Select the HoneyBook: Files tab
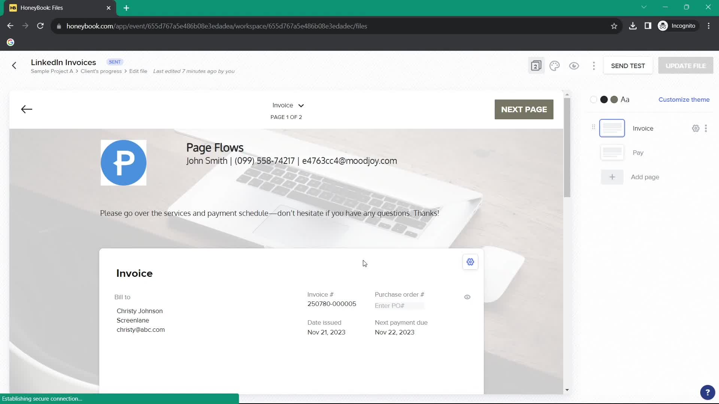Viewport: 719px width, 404px height. [60, 8]
